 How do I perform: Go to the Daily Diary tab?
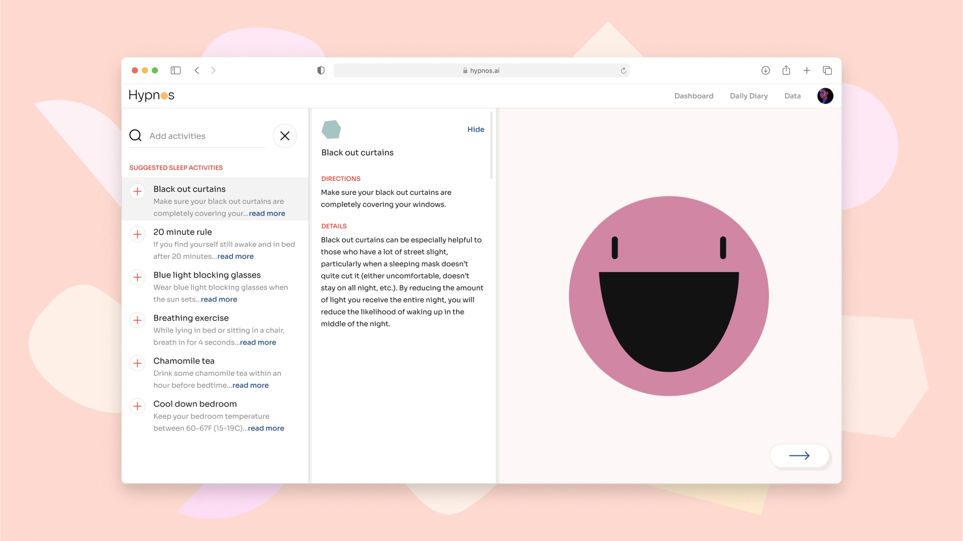click(x=748, y=96)
